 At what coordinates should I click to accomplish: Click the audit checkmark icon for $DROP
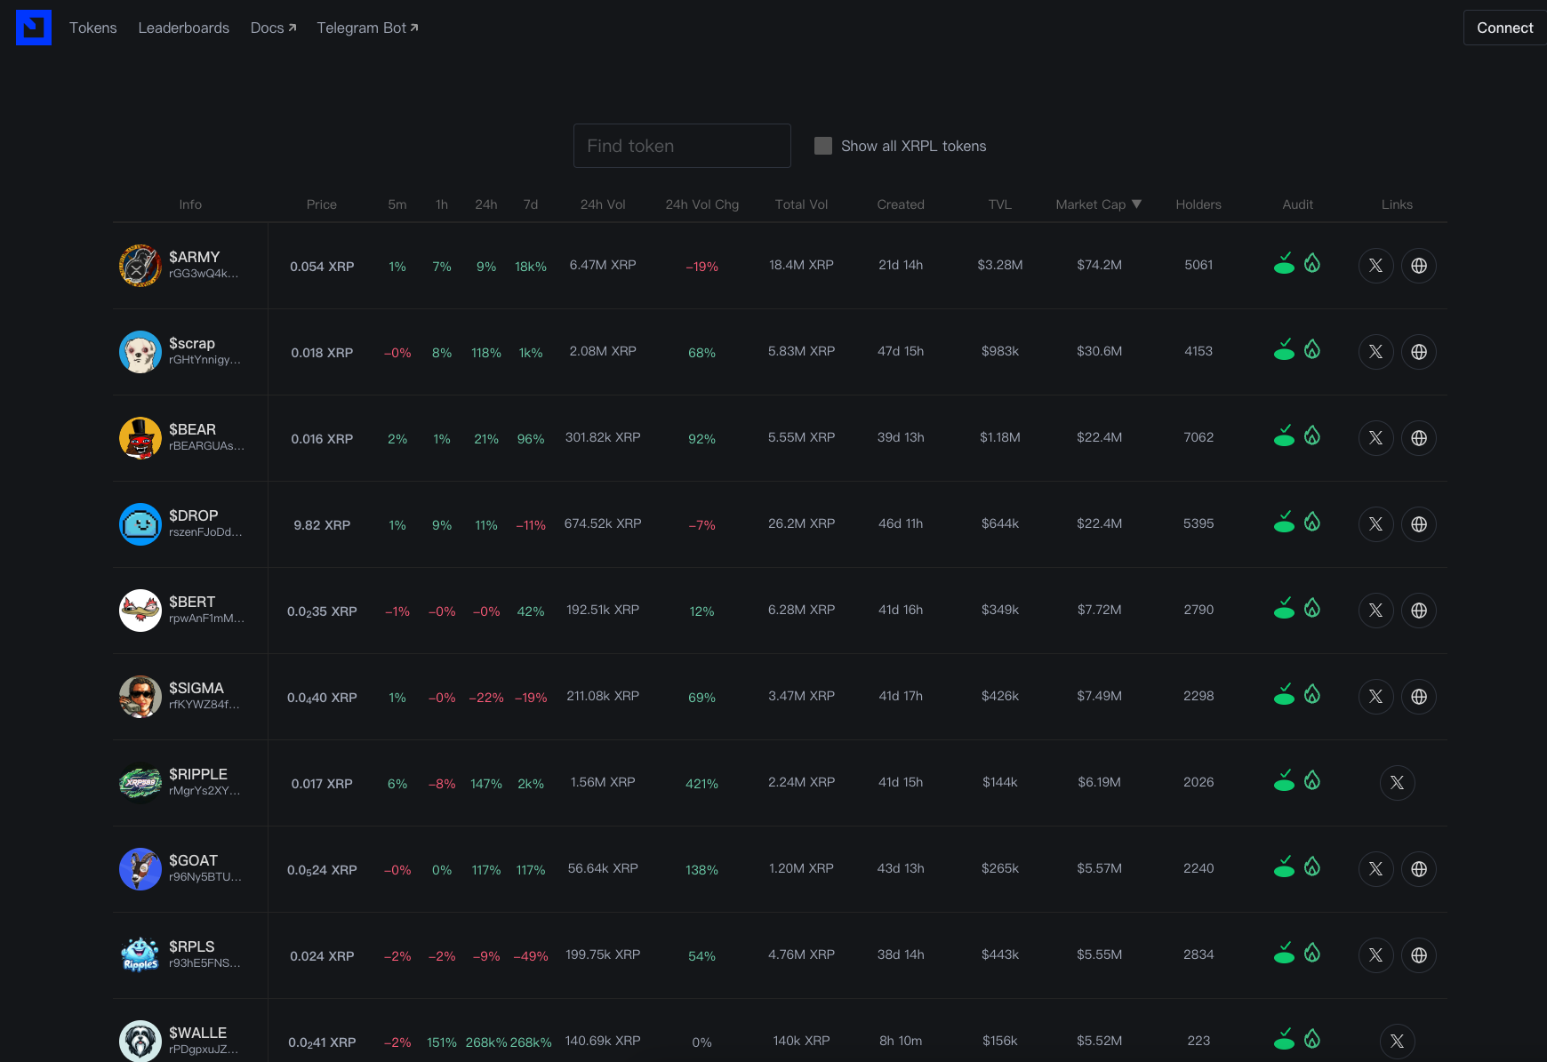pyautogui.click(x=1284, y=522)
